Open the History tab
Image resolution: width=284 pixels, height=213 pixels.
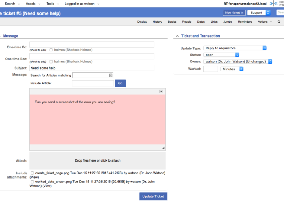(157, 22)
